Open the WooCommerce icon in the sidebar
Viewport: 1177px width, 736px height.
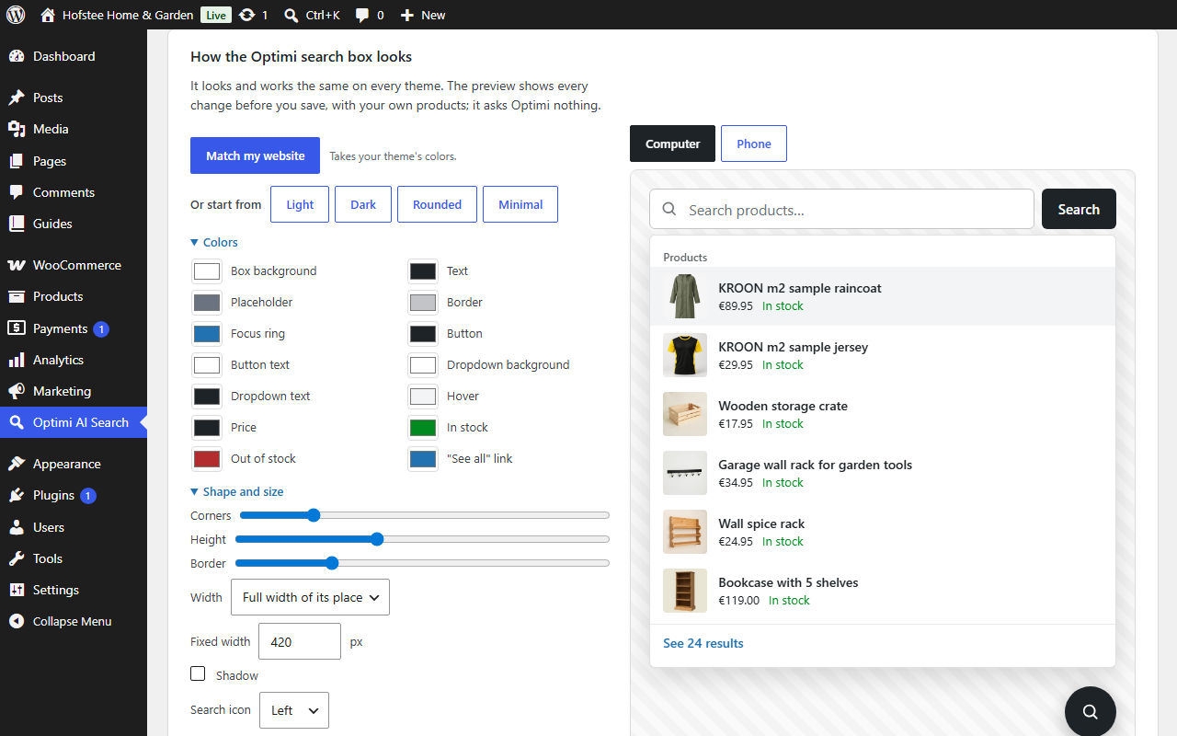tap(17, 265)
